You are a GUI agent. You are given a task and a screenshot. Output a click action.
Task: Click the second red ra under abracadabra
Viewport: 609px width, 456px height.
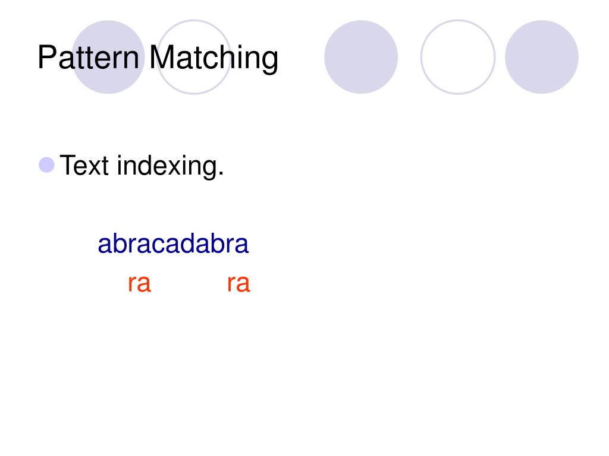coord(238,283)
